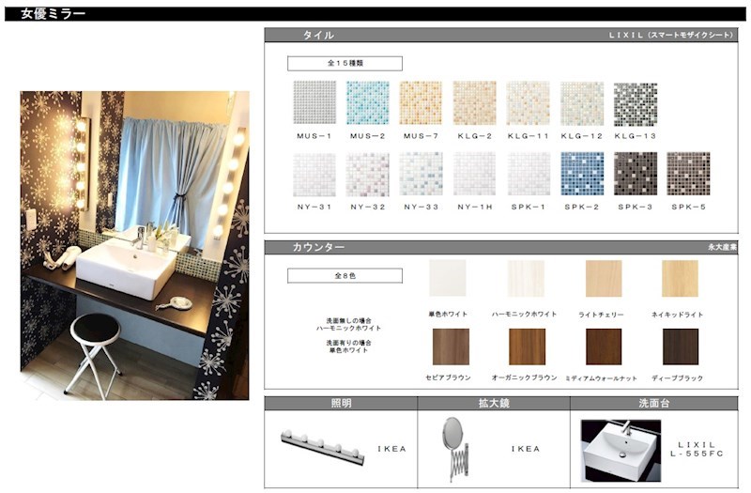
Task: Click the タイル section header
Action: click(x=317, y=35)
